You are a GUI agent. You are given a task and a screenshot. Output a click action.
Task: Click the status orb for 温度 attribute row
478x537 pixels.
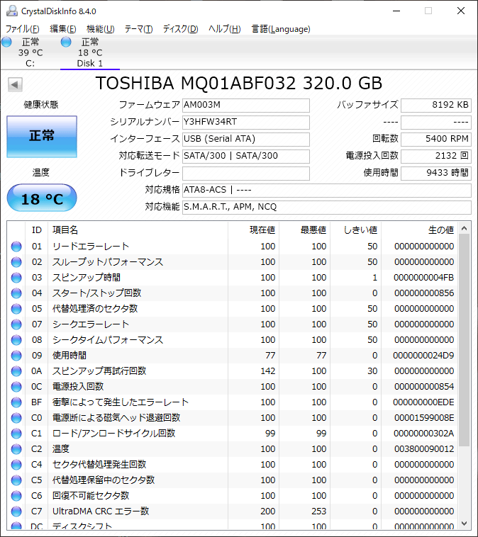16,449
